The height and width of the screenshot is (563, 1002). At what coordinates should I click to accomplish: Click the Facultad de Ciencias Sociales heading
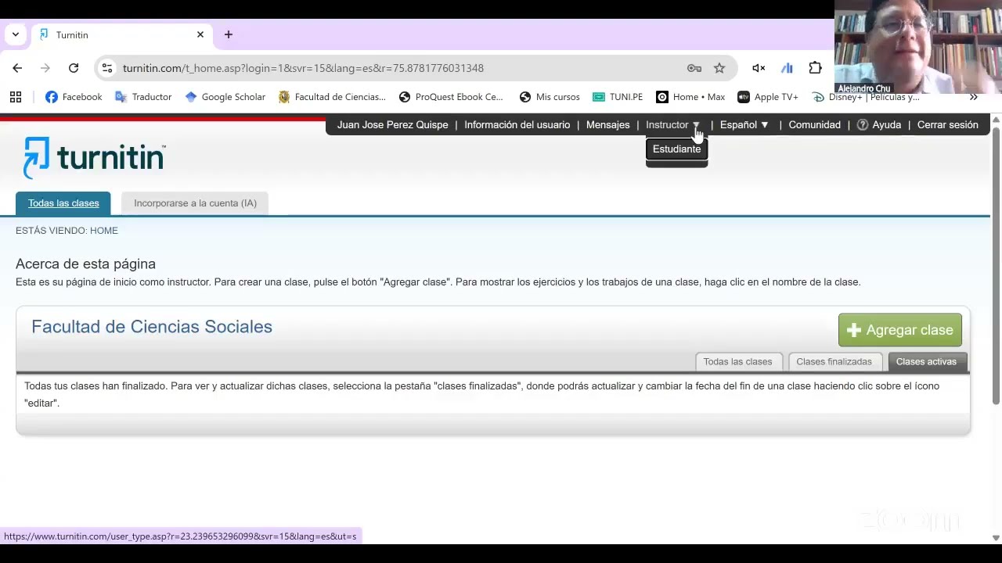[152, 327]
